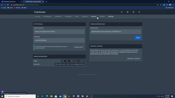Select the Node value in Debug Information
175x98 pixels.
coord(73,61)
